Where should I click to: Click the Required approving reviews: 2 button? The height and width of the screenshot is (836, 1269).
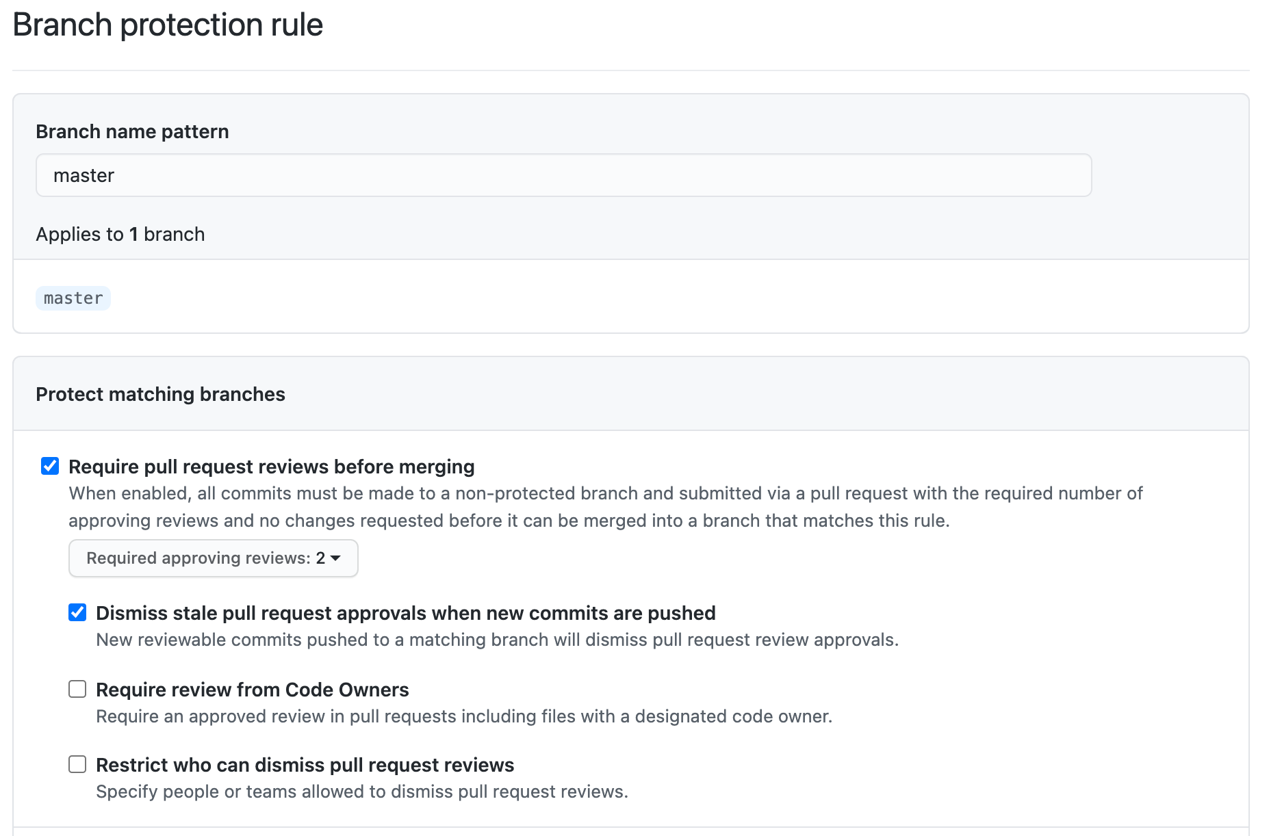(212, 558)
